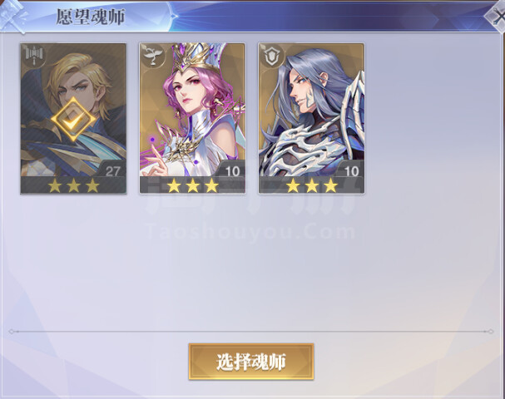Click the 选择魂师 confirm button

tap(251, 362)
